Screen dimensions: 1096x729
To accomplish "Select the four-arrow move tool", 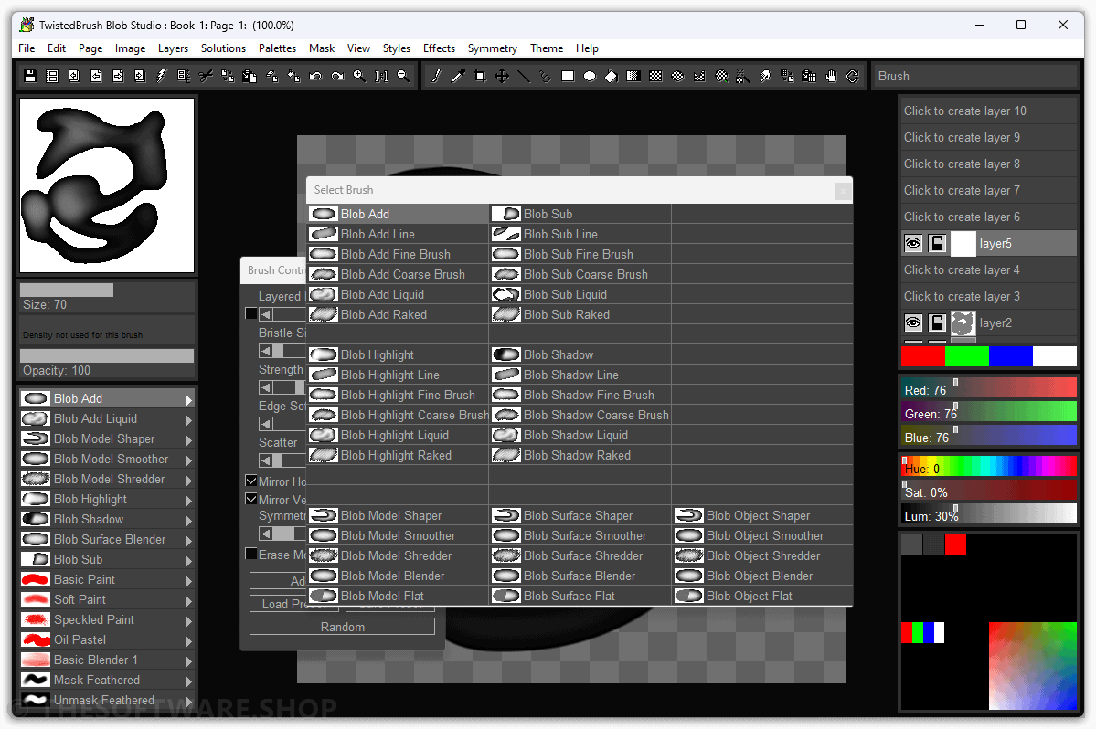I will pos(502,76).
